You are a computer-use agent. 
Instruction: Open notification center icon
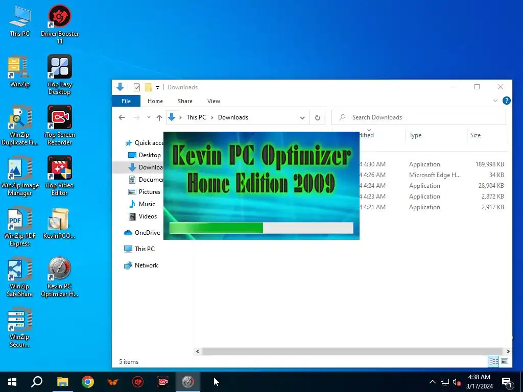click(x=507, y=382)
